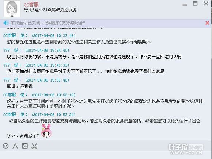Click the speaker icon in notification bar

tap(6, 23)
